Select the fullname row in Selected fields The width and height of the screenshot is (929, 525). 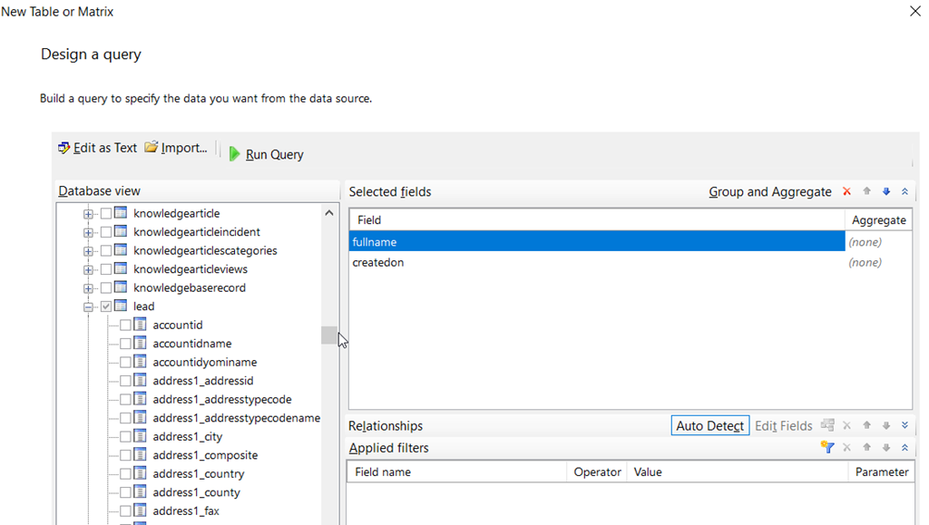pyautogui.click(x=597, y=241)
